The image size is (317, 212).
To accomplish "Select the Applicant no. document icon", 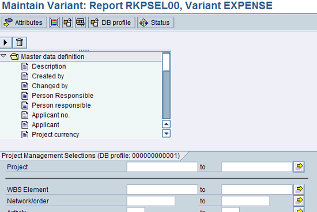I will 25,115.
